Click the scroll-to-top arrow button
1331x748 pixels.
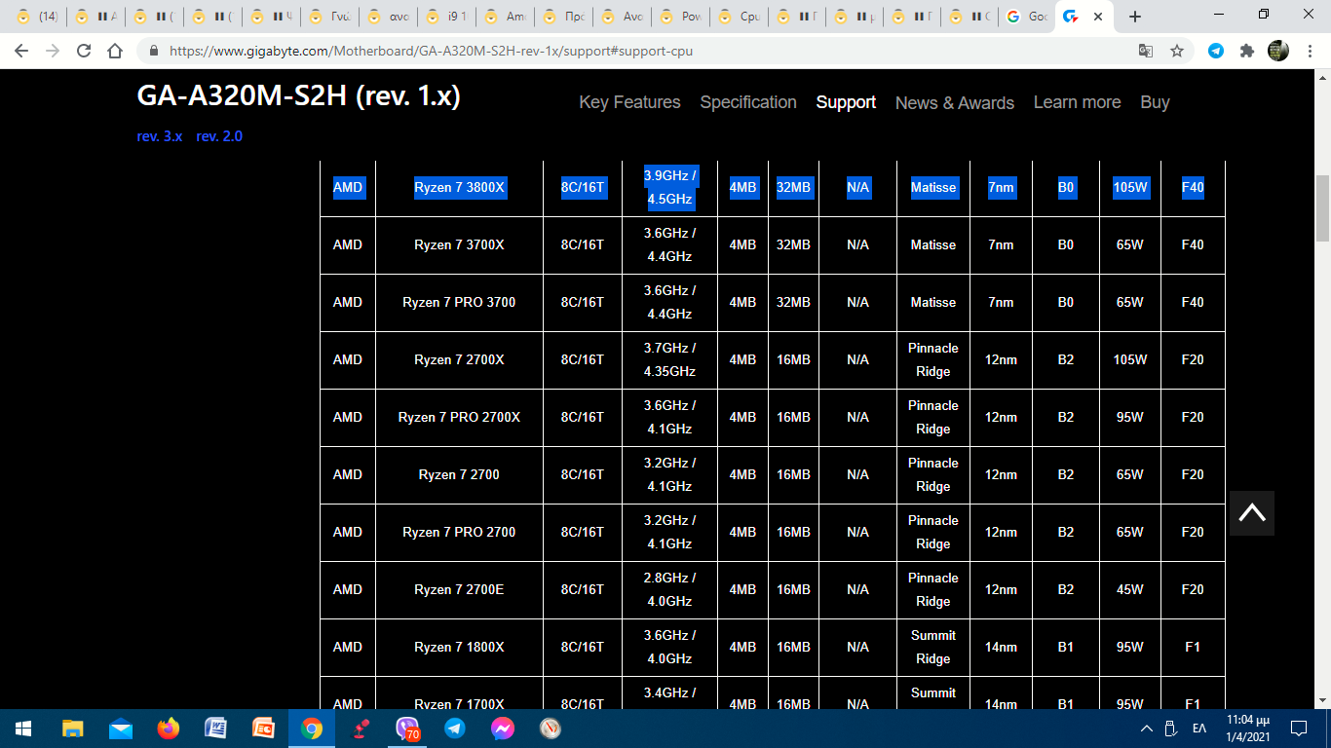pyautogui.click(x=1252, y=512)
